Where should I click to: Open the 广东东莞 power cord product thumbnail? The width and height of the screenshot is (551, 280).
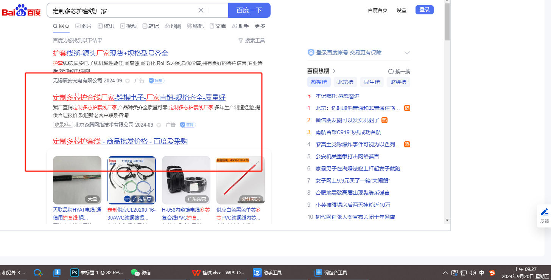tap(132, 180)
